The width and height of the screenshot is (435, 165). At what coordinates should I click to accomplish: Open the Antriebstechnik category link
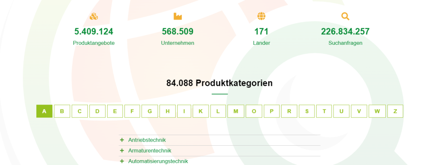[x=147, y=140]
